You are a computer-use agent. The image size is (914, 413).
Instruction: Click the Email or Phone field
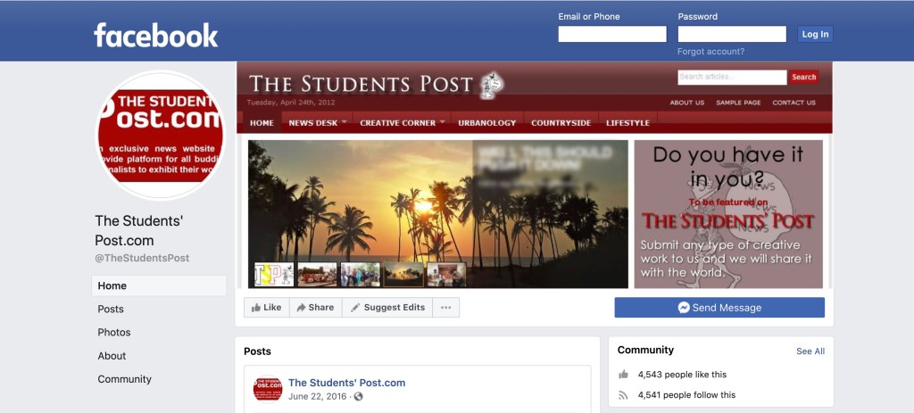612,35
